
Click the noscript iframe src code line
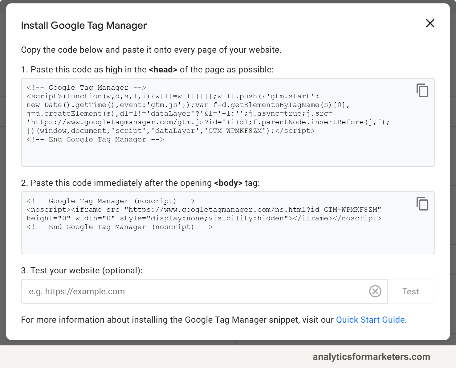pos(204,210)
